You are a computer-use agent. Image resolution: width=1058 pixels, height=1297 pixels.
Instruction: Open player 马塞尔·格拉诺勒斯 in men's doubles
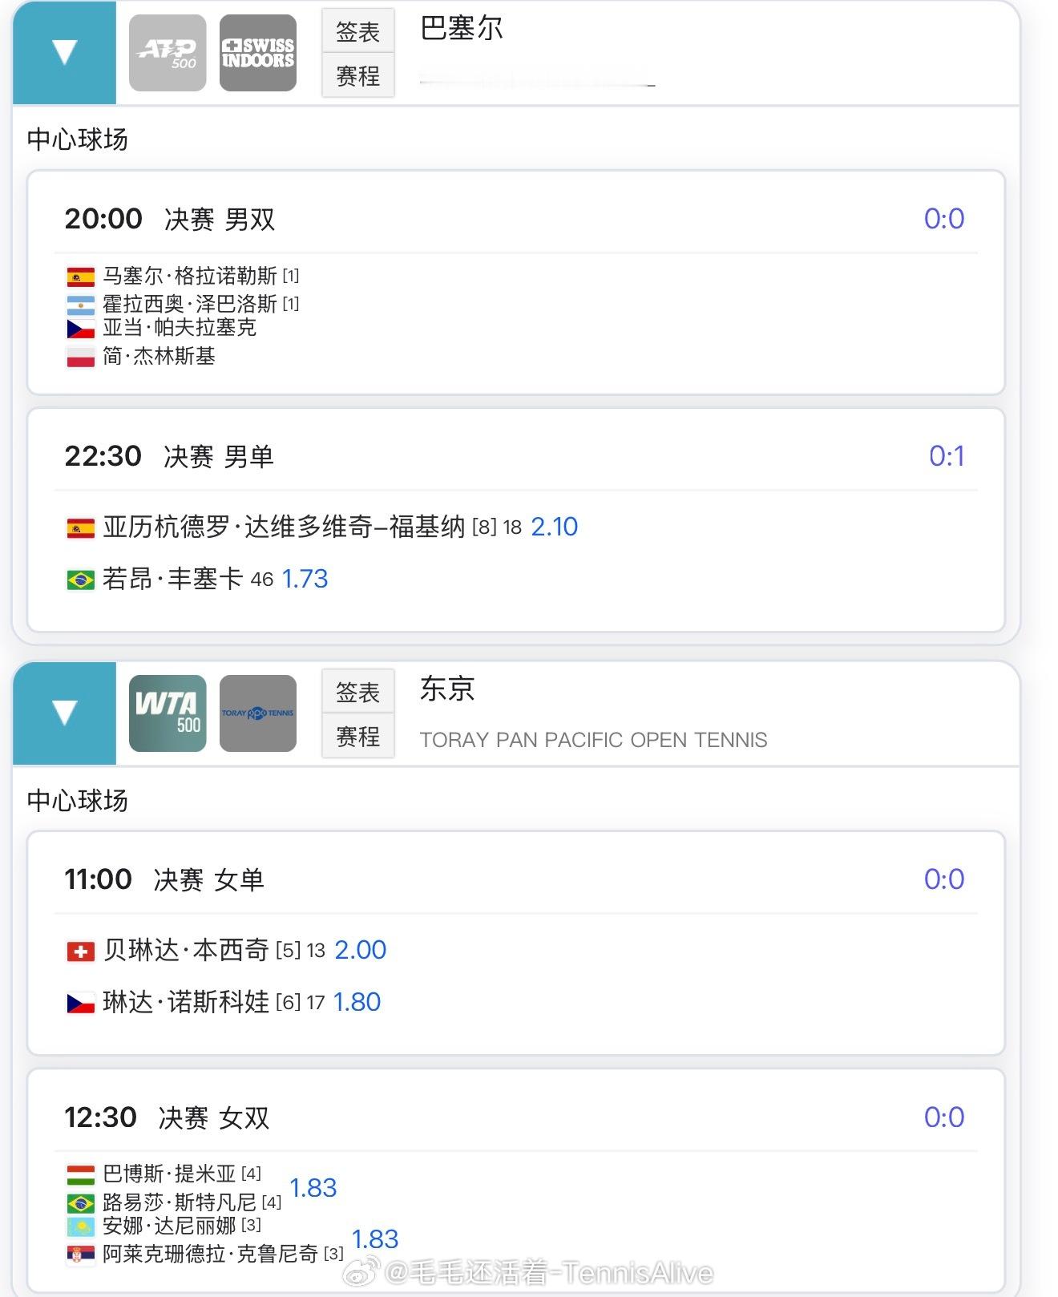(x=190, y=276)
